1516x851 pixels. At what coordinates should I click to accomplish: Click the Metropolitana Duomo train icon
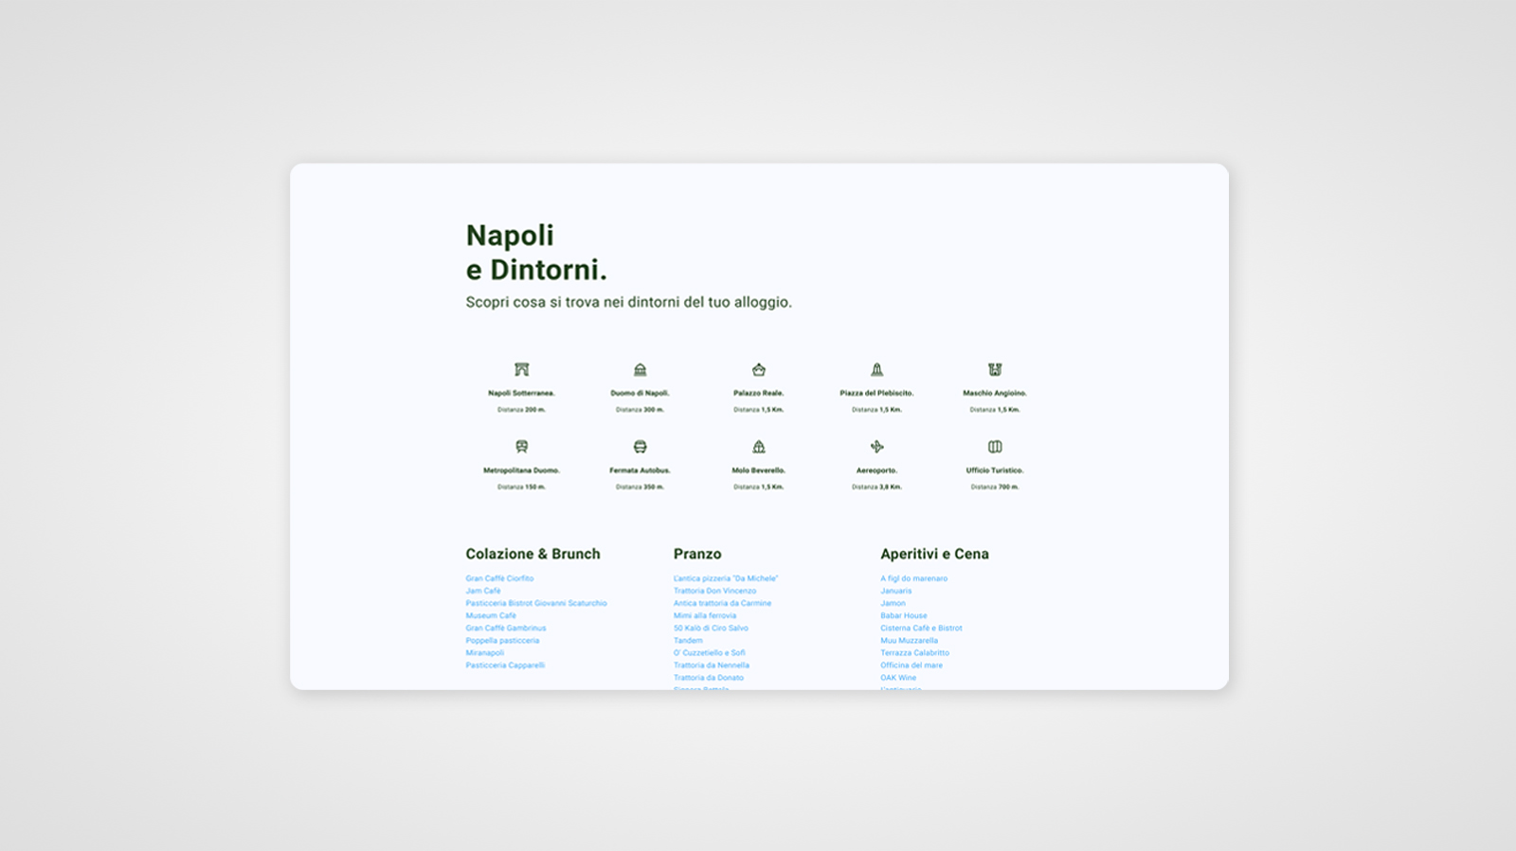[x=521, y=447]
